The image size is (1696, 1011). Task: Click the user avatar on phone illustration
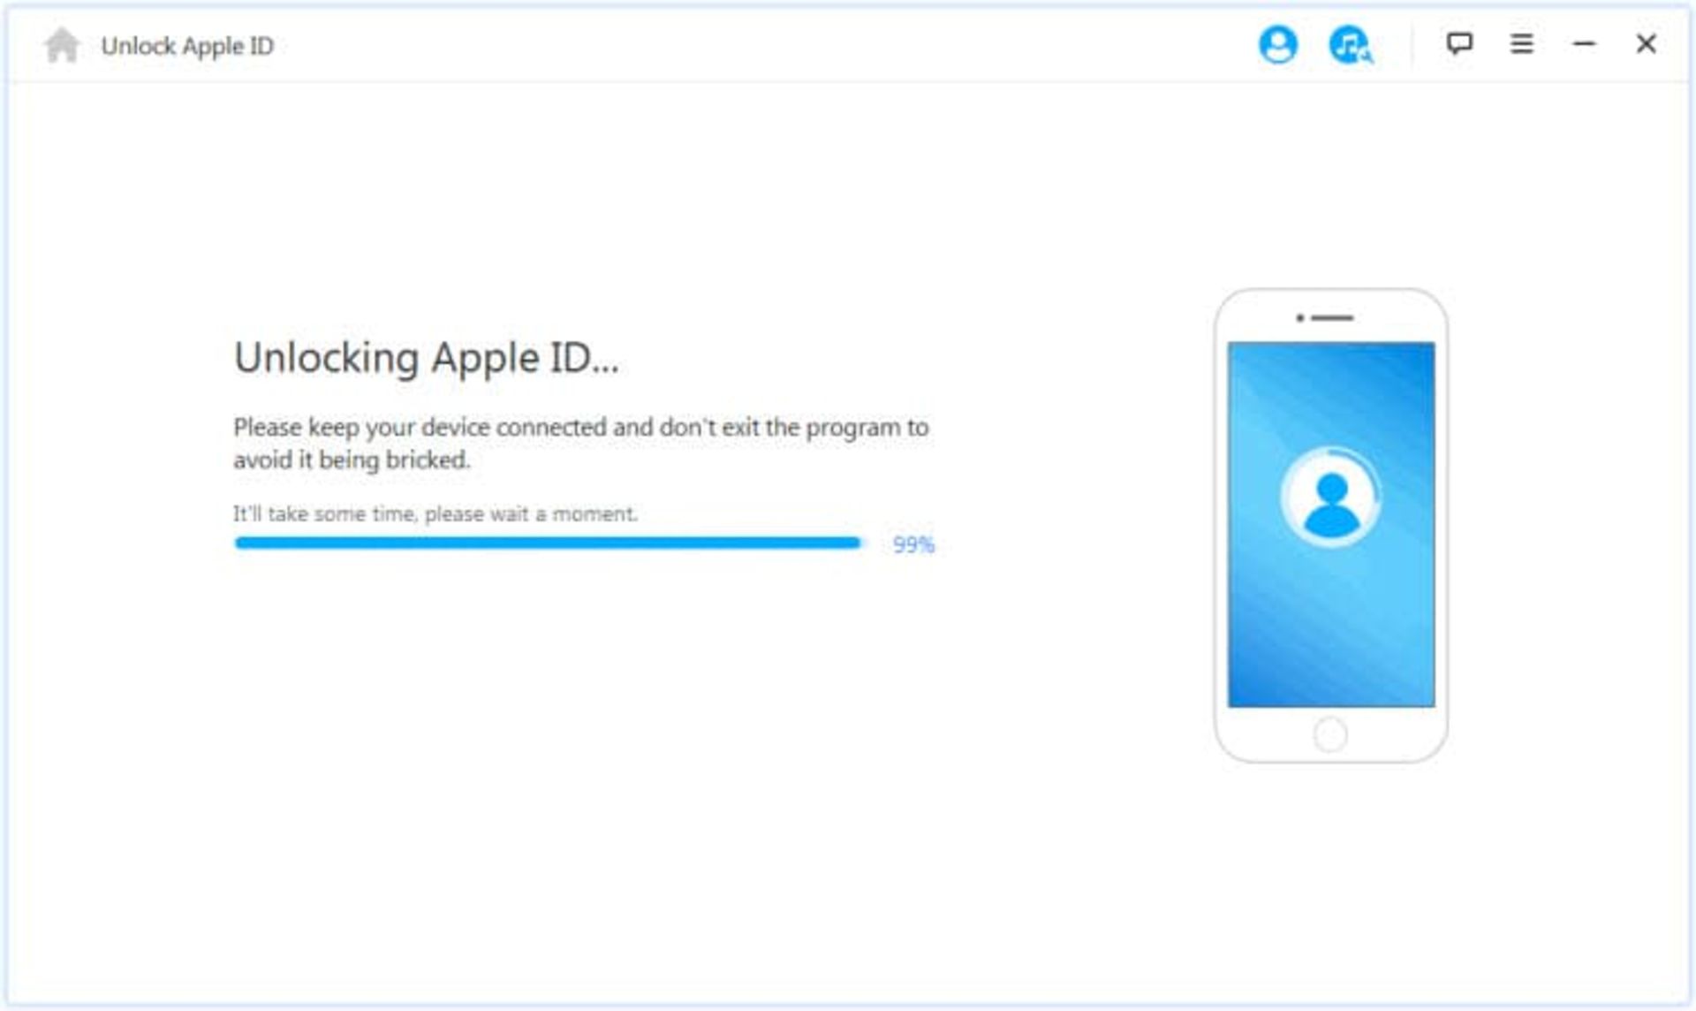click(1331, 498)
